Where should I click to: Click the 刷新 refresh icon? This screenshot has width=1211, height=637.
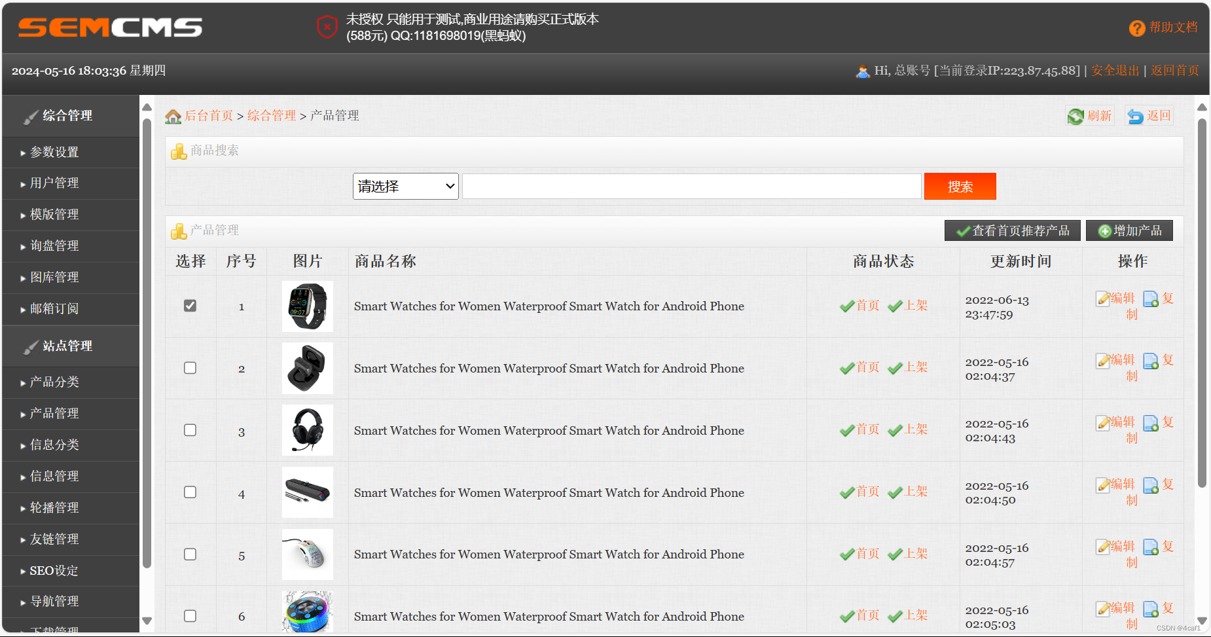(1077, 115)
